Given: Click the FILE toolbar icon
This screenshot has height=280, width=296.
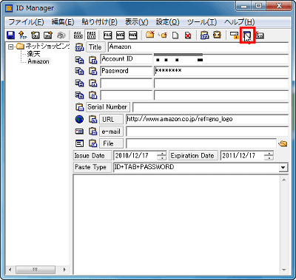Looking at the screenshot, I should point(107,35).
